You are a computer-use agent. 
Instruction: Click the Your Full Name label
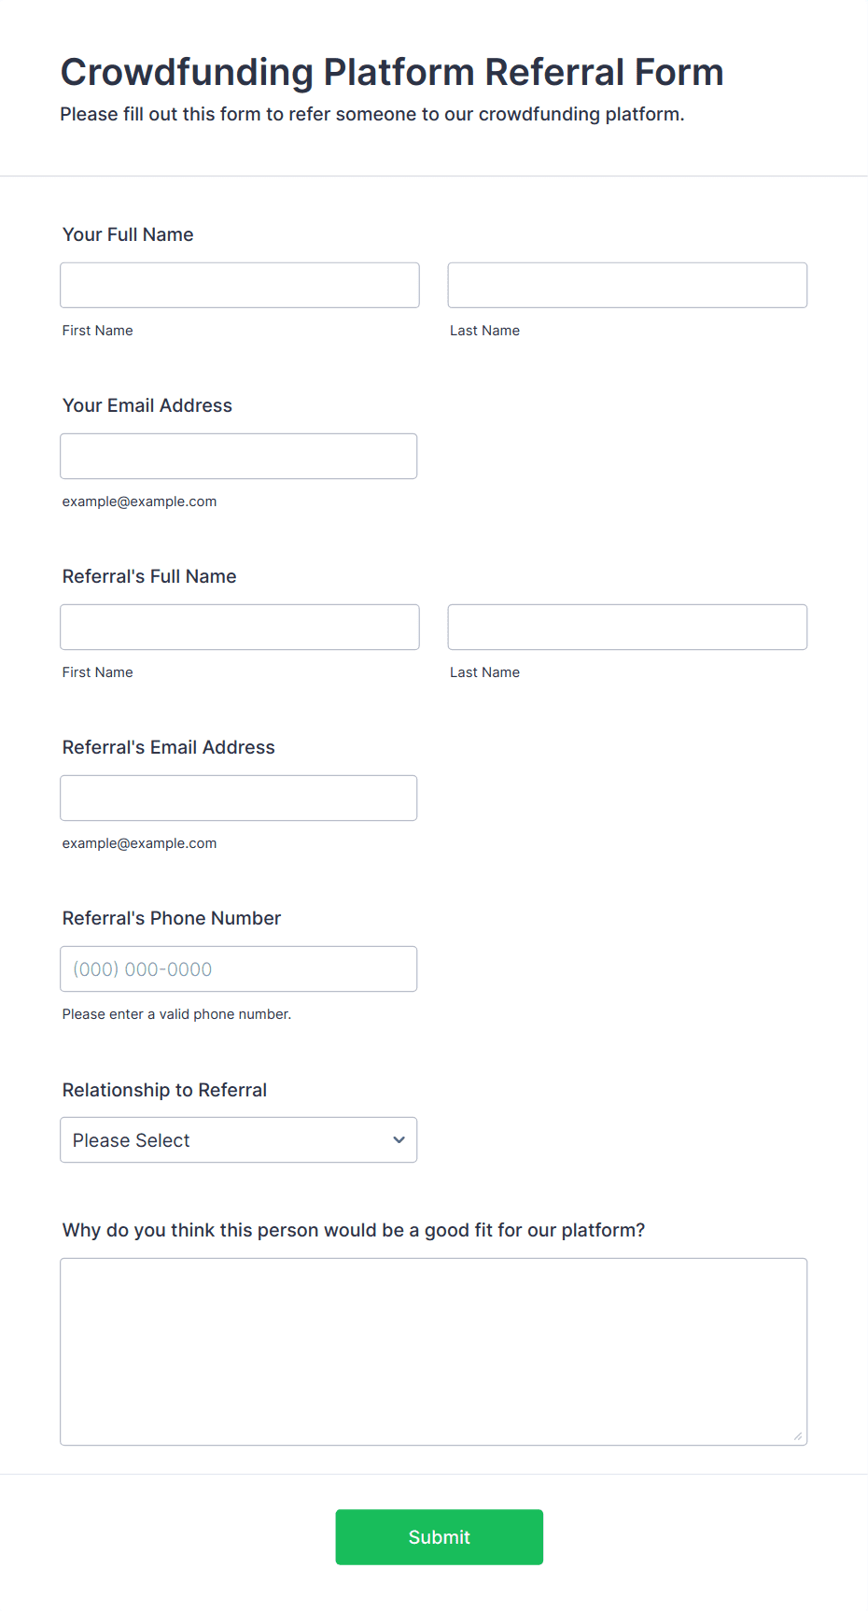(128, 234)
